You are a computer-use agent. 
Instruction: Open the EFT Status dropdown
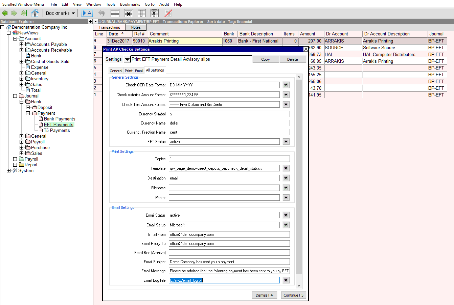click(286, 142)
